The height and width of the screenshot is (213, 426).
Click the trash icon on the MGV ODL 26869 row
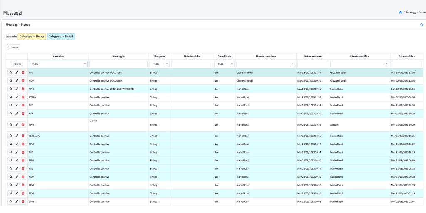coord(23,81)
